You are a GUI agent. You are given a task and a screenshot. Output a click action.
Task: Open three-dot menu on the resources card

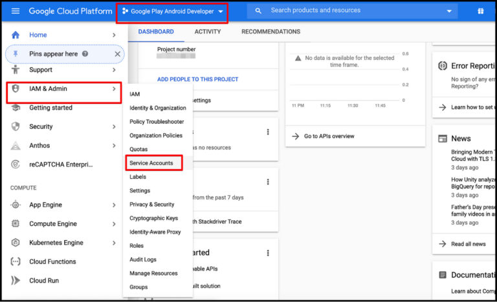point(268,132)
